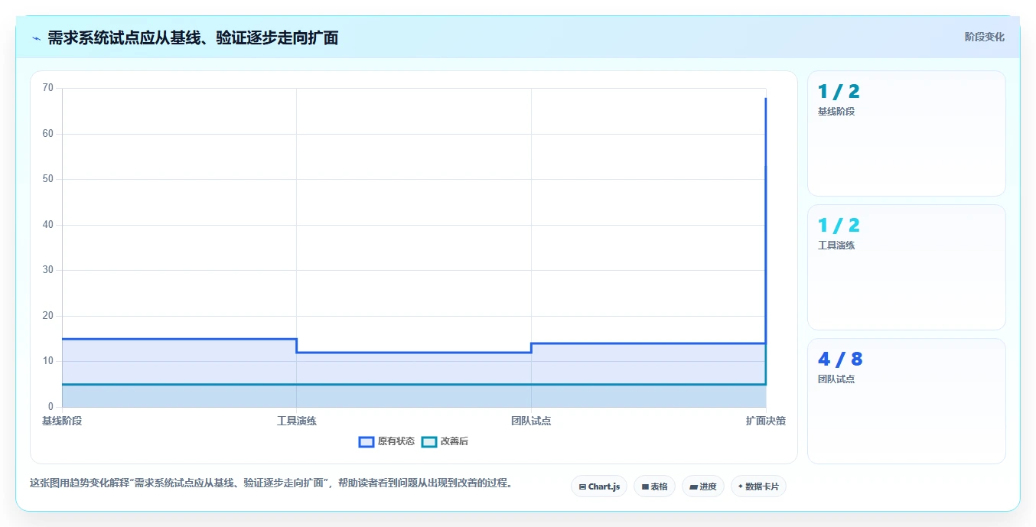Image resolution: width=1036 pixels, height=527 pixels.
Task: Click the 4 / 8 value in 团队试点 card
Action: point(840,359)
